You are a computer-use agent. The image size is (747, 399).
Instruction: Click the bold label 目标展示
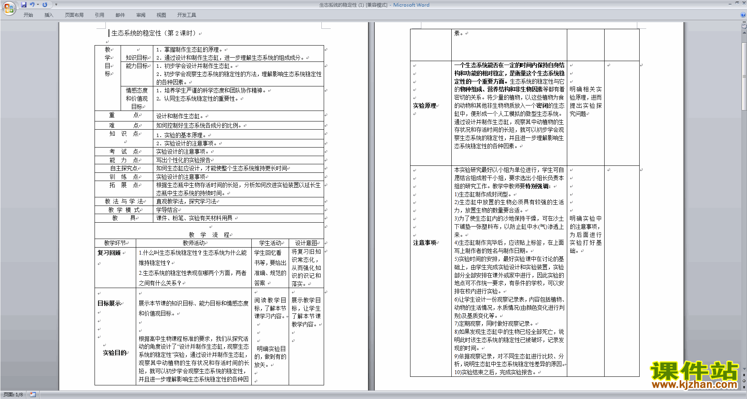tap(109, 303)
